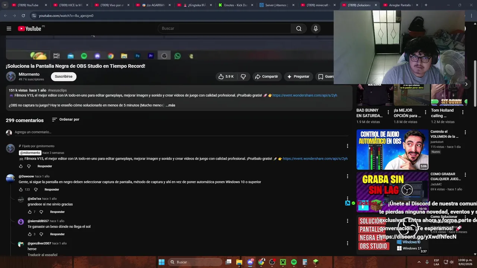477x268 pixels.
Task: Open Discord from the taskbar
Action: coord(250,262)
